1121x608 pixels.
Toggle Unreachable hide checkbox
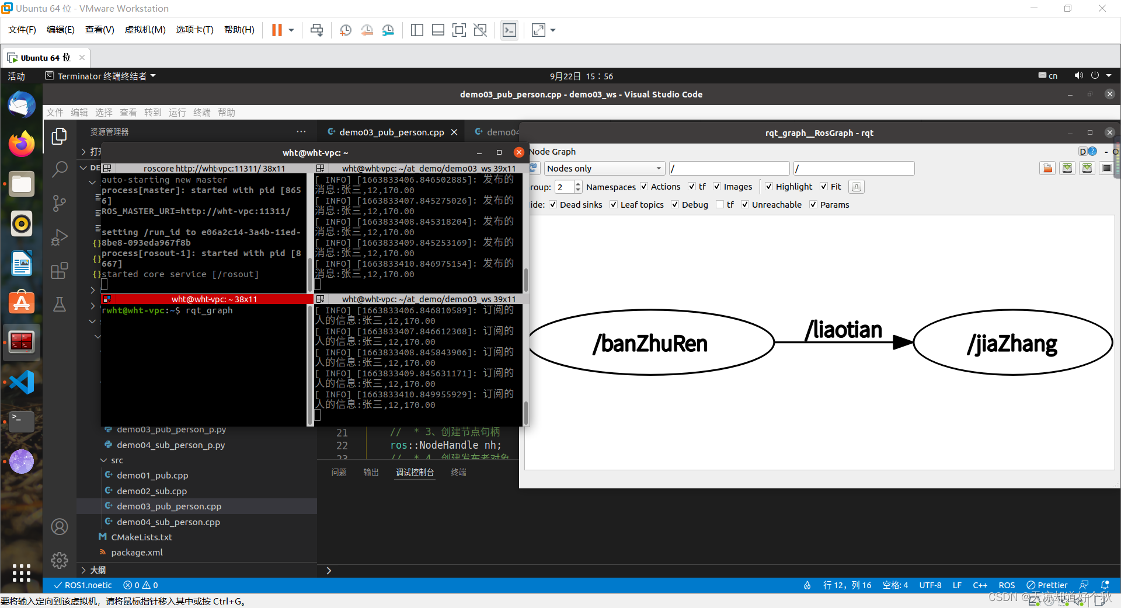click(x=745, y=204)
